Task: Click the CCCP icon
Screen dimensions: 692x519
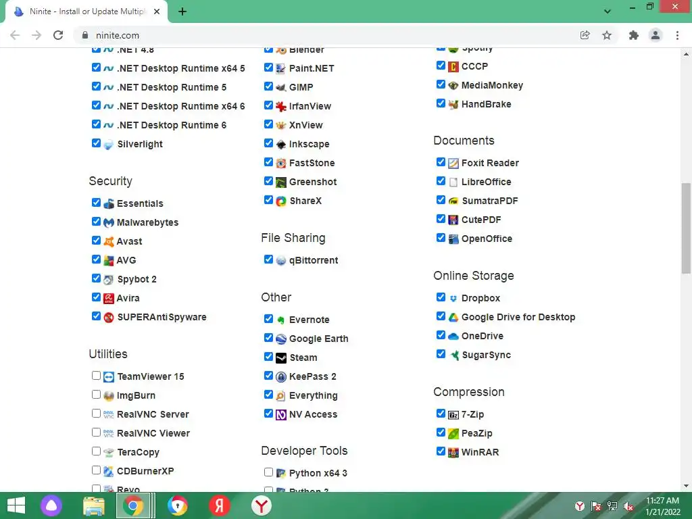Action: click(x=453, y=67)
